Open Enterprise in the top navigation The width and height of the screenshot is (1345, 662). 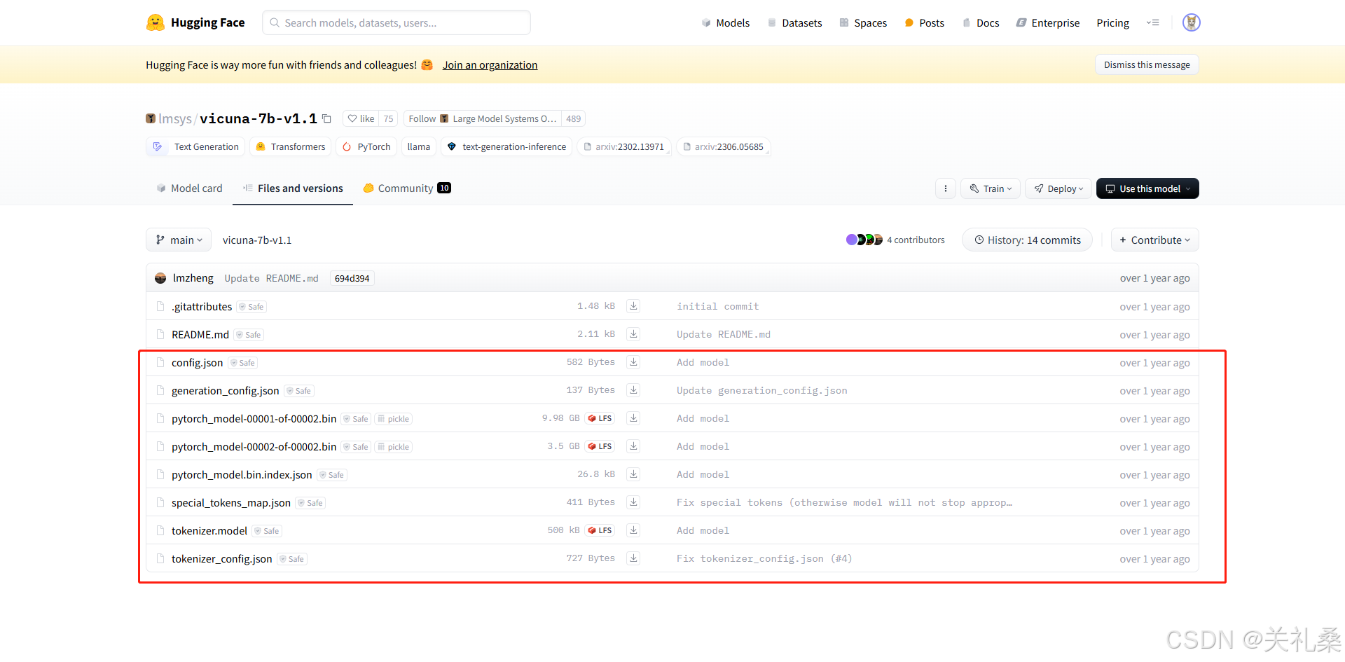[1048, 22]
